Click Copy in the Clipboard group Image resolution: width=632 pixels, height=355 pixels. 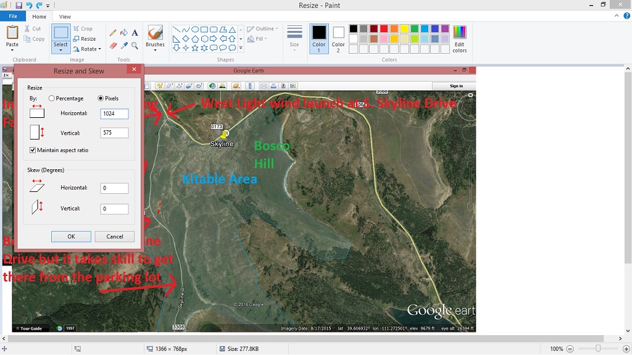click(x=34, y=39)
